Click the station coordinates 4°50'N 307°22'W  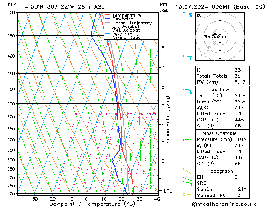[50, 7]
